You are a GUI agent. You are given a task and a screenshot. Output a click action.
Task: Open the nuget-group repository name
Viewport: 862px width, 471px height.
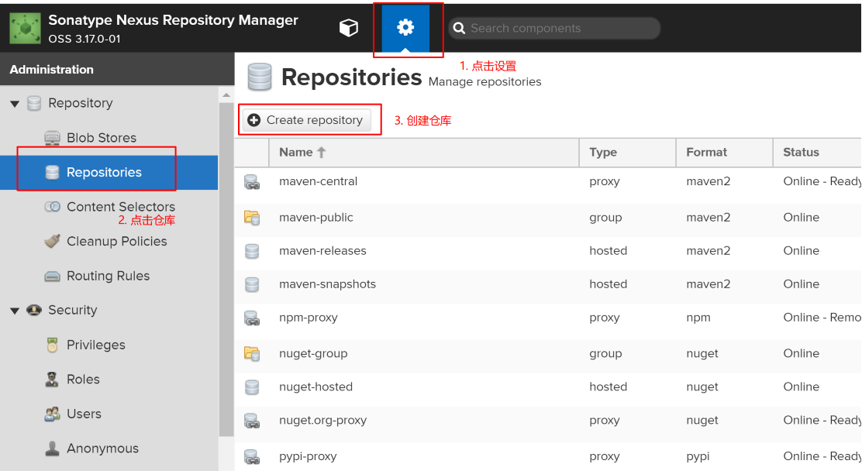click(313, 354)
